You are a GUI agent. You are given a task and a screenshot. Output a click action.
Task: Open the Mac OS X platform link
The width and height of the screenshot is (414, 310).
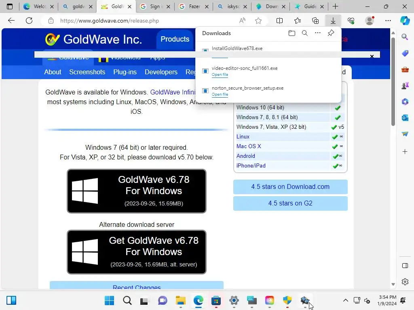(249, 146)
